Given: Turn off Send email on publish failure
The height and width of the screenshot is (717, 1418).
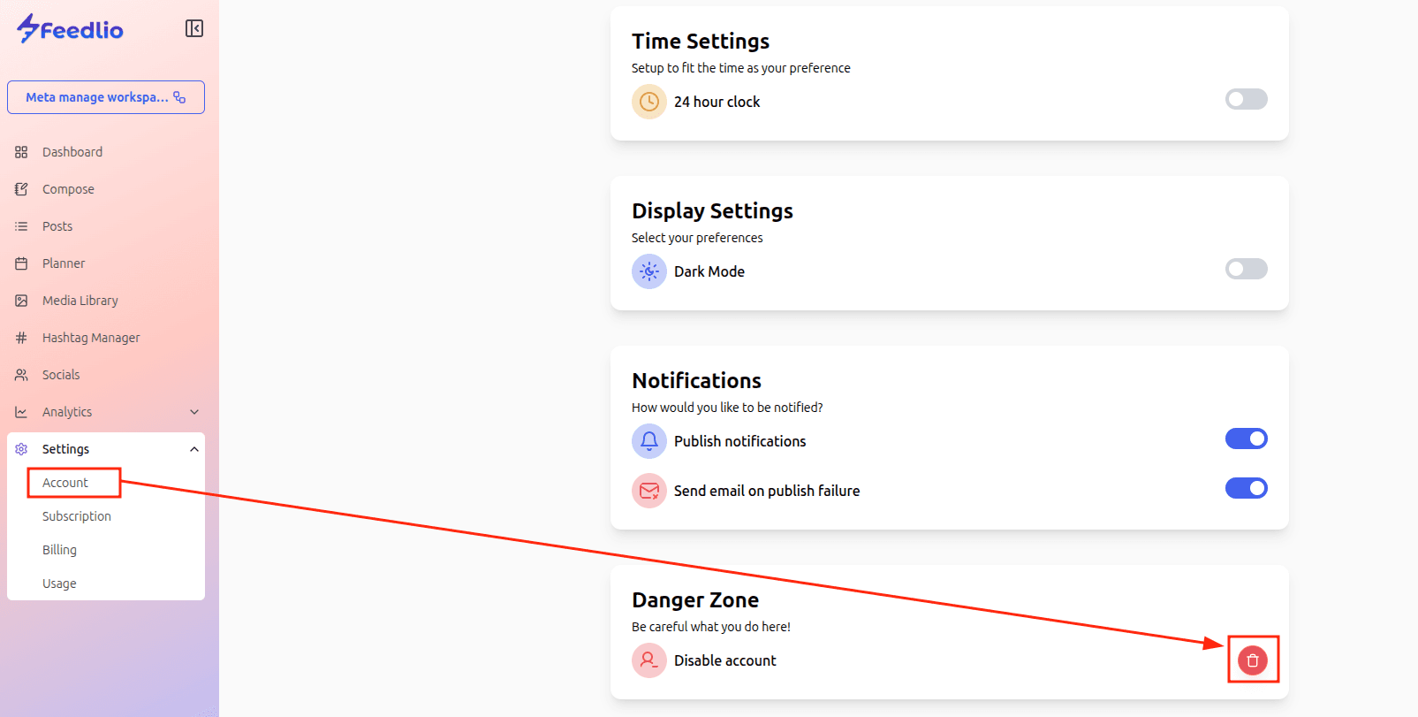Looking at the screenshot, I should pos(1246,488).
